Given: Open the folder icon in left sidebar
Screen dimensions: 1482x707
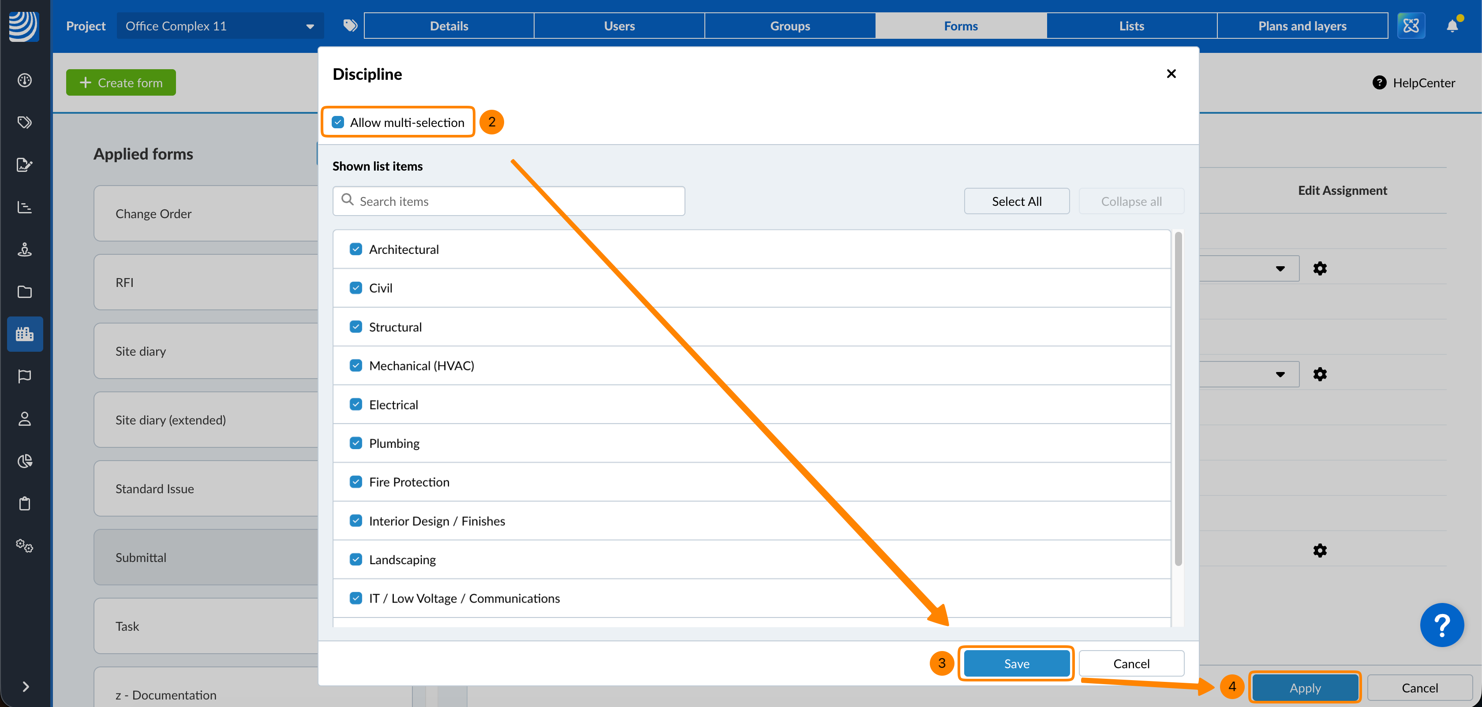Looking at the screenshot, I should 25,292.
